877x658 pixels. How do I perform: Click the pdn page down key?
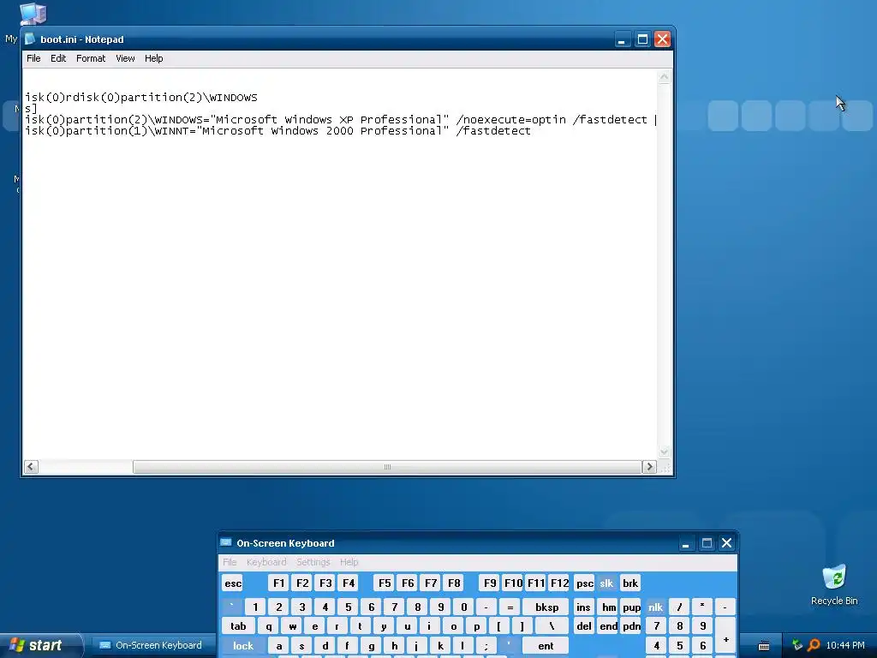coord(631,626)
